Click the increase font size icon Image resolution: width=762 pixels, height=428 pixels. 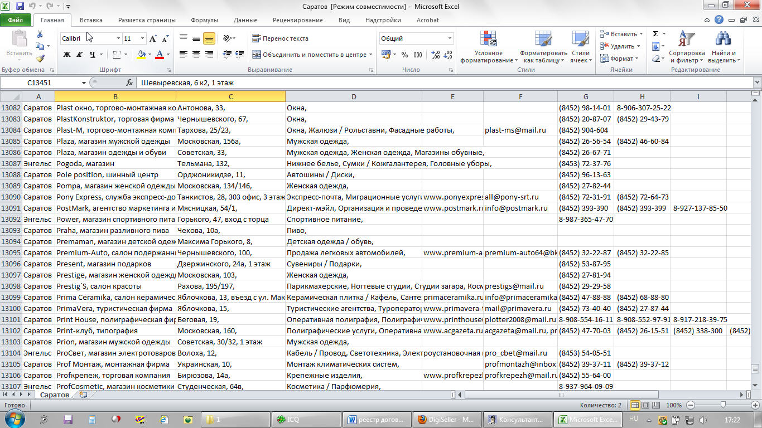[x=155, y=39]
